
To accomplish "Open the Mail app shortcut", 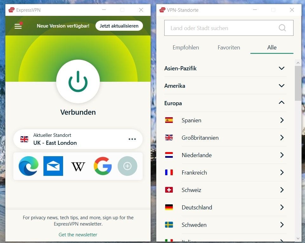I will point(53,166).
